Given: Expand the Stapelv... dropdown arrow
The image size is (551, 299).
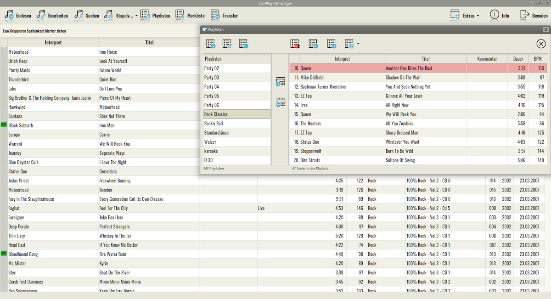Looking at the screenshot, I should 136,16.
